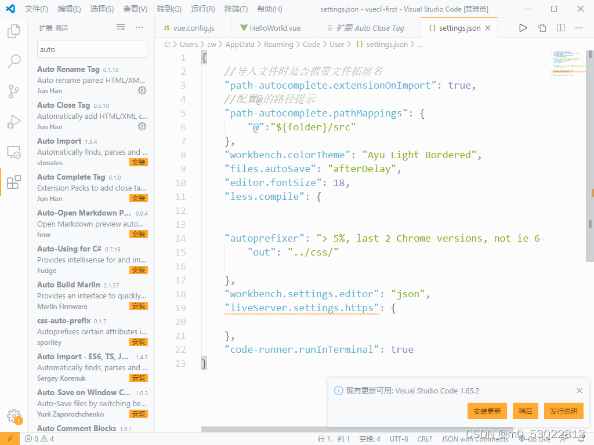Install Auto Build Marlin extension
The width and height of the screenshot is (594, 445).
tap(139, 306)
